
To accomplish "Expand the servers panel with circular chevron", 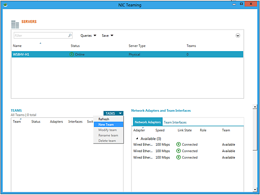I will tap(238, 36).
